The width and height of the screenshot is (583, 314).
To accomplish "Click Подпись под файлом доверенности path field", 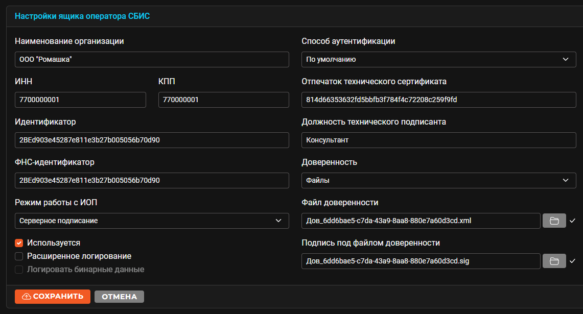I will [421, 261].
